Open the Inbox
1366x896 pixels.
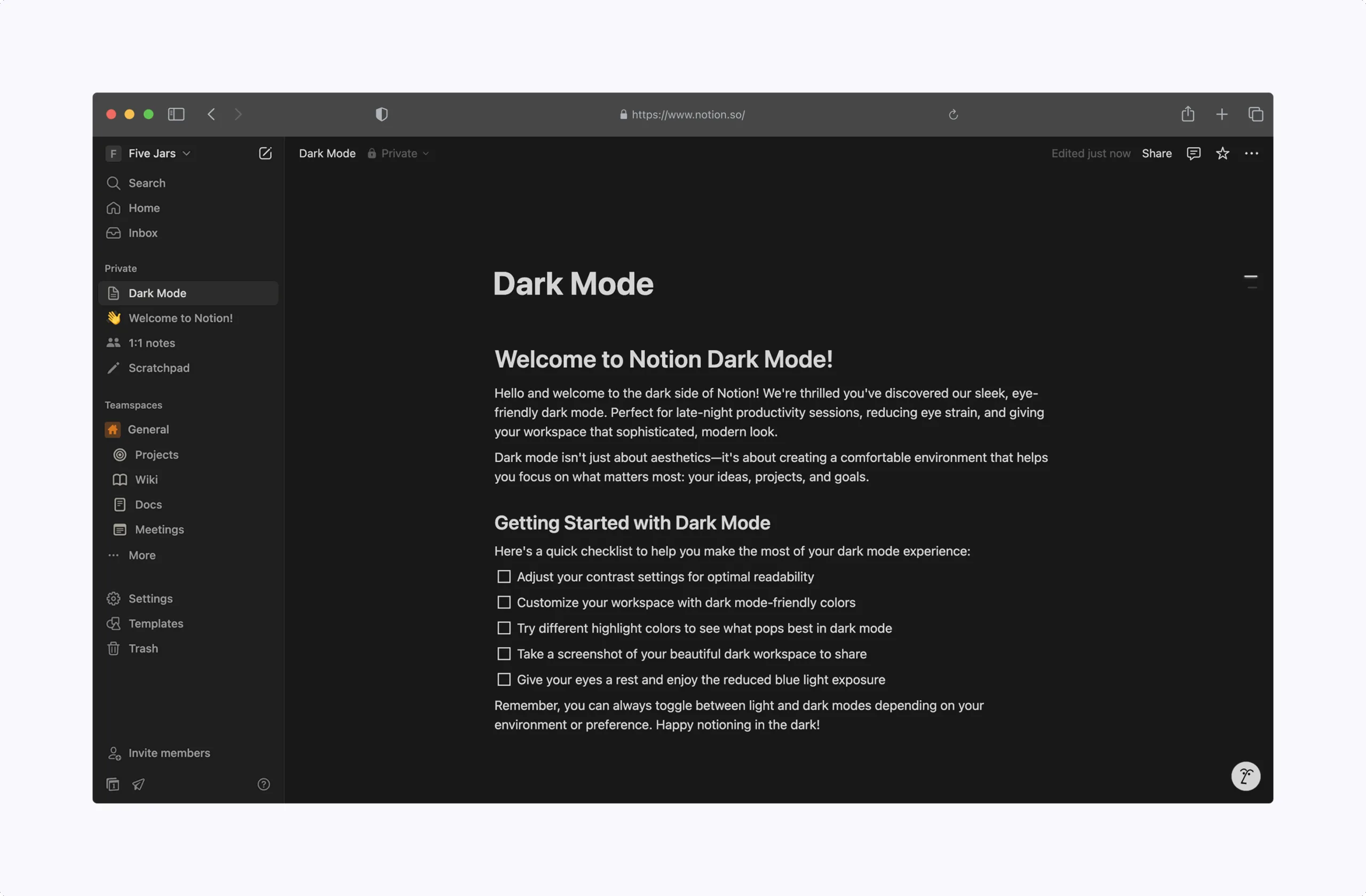tap(188, 233)
